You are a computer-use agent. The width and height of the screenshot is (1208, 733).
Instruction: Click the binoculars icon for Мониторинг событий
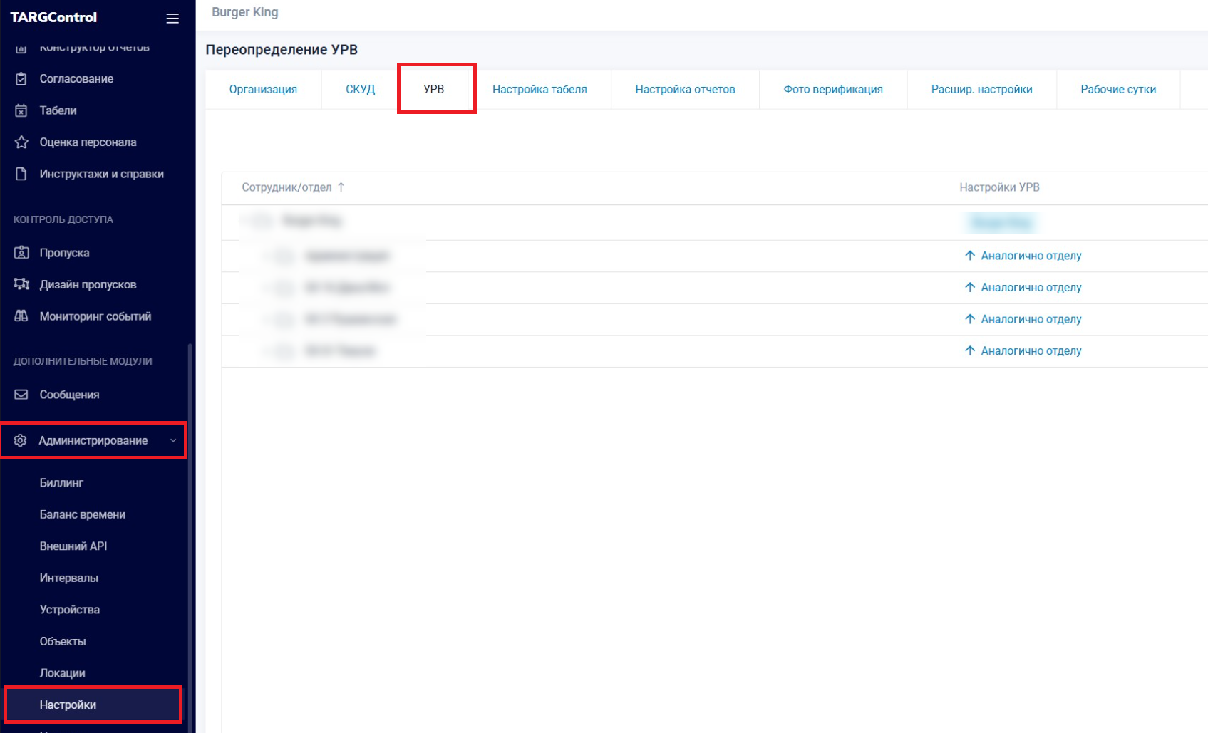tap(21, 316)
